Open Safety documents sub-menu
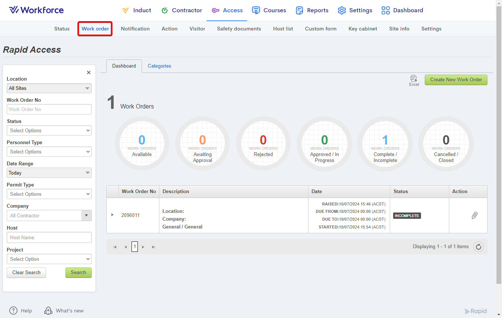 point(239,29)
